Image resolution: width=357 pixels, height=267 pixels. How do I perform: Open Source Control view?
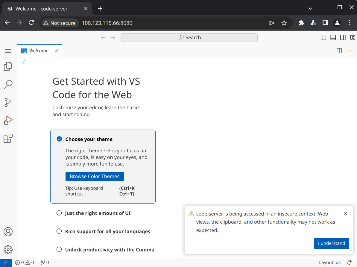pyautogui.click(x=8, y=102)
